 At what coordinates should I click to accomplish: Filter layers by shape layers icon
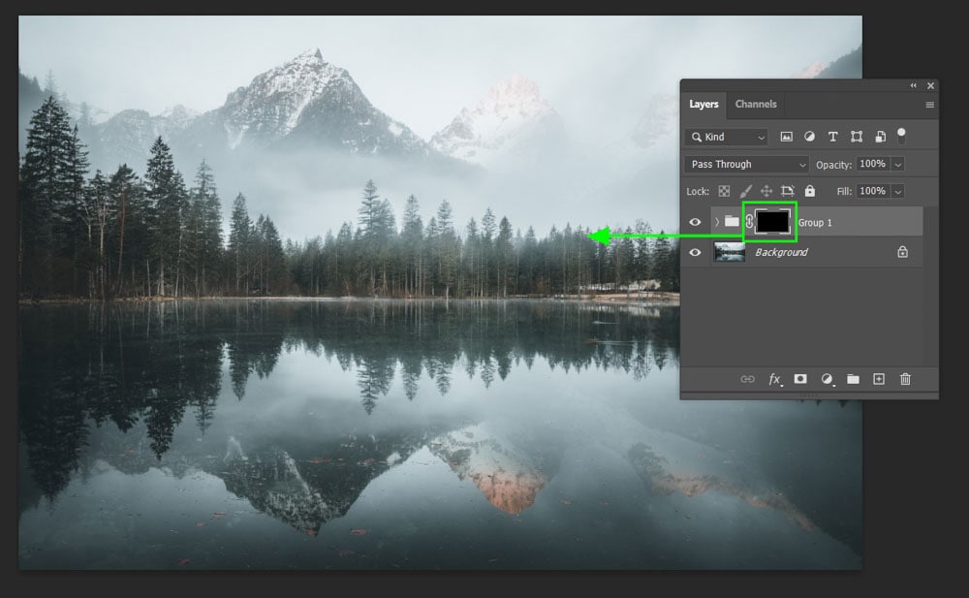click(x=857, y=137)
